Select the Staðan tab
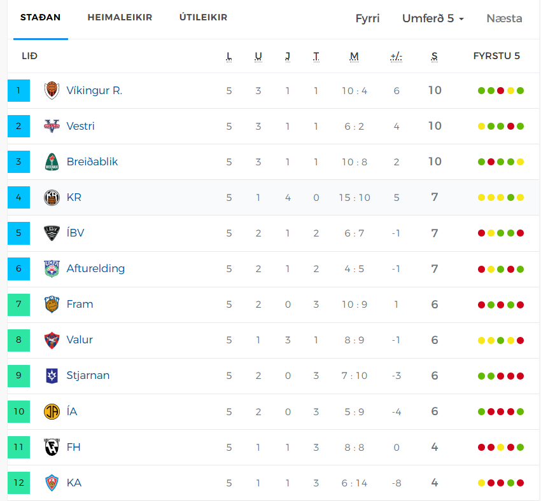The image size is (541, 501). (40, 17)
